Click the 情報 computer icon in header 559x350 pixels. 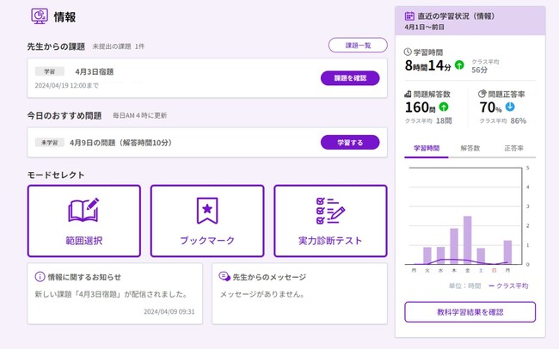pos(40,16)
